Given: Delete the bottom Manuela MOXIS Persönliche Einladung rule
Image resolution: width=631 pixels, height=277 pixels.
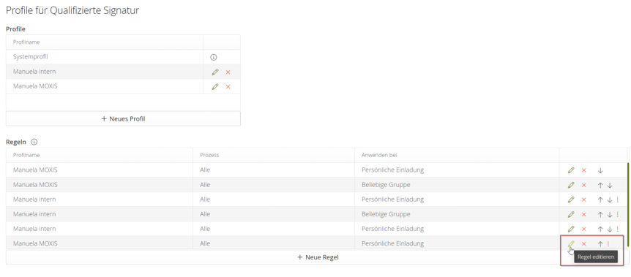Looking at the screenshot, I should (x=584, y=244).
